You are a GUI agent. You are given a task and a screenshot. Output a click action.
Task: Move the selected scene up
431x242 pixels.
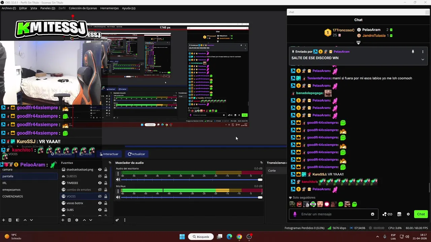pyautogui.click(x=25, y=220)
